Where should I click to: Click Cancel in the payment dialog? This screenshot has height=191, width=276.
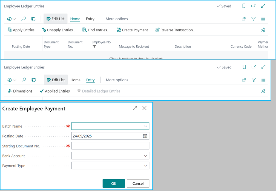tap(138, 184)
